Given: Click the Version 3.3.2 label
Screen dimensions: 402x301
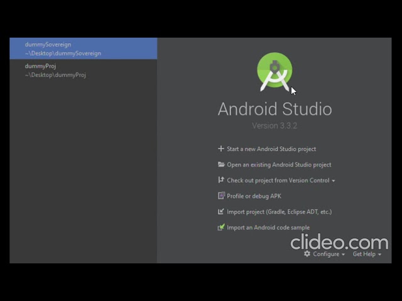Looking at the screenshot, I should (274, 125).
